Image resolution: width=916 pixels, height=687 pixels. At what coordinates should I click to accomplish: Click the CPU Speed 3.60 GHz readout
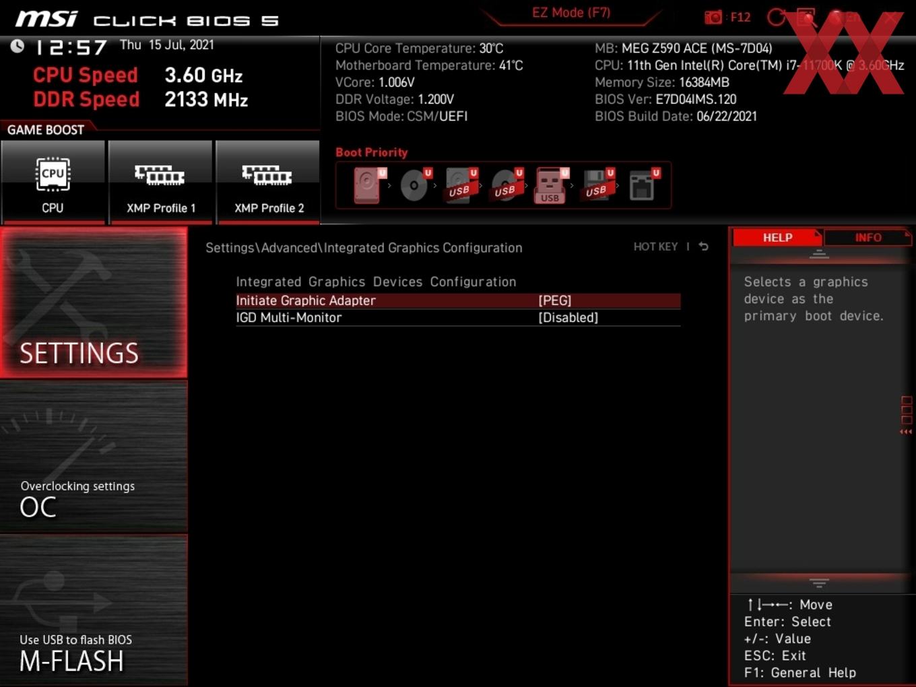click(138, 75)
